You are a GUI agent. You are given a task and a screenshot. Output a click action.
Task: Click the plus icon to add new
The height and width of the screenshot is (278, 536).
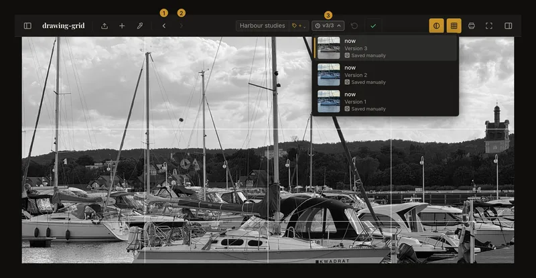click(122, 26)
